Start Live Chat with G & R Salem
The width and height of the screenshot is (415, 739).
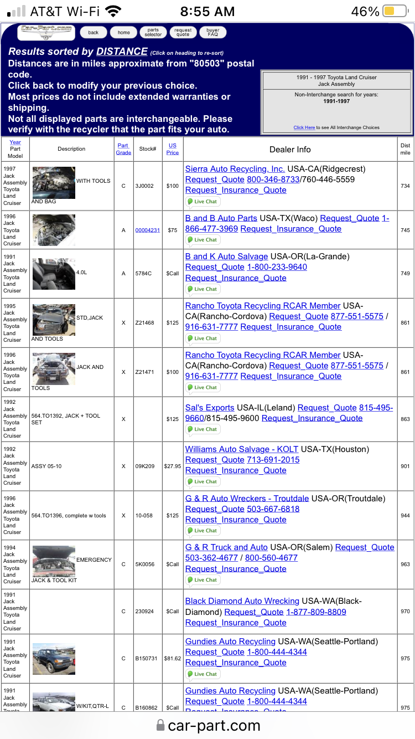coord(203,580)
